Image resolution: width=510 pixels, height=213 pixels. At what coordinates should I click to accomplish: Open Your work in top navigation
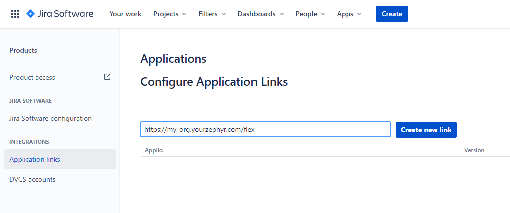(125, 14)
